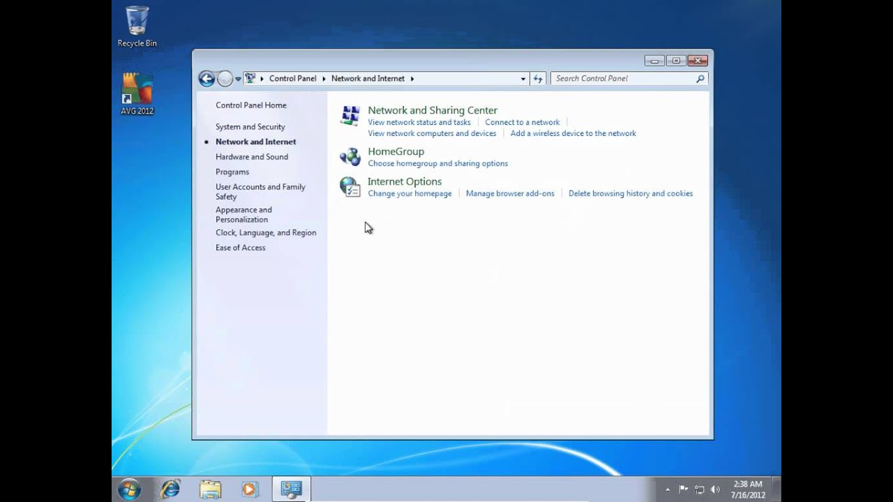This screenshot has width=893, height=502.
Task: Open Windows Explorer folder on taskbar
Action: (210, 489)
